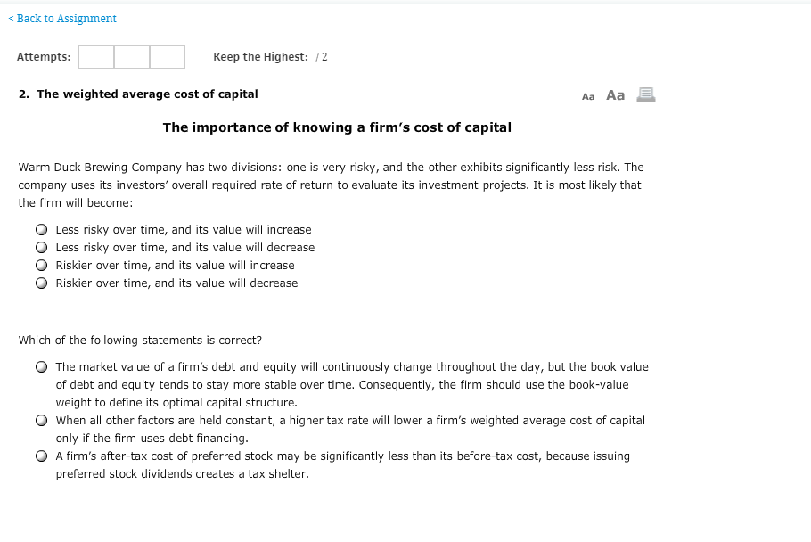This screenshot has height=542, width=811.
Task: Click the first Attempts box
Action: coord(96,57)
